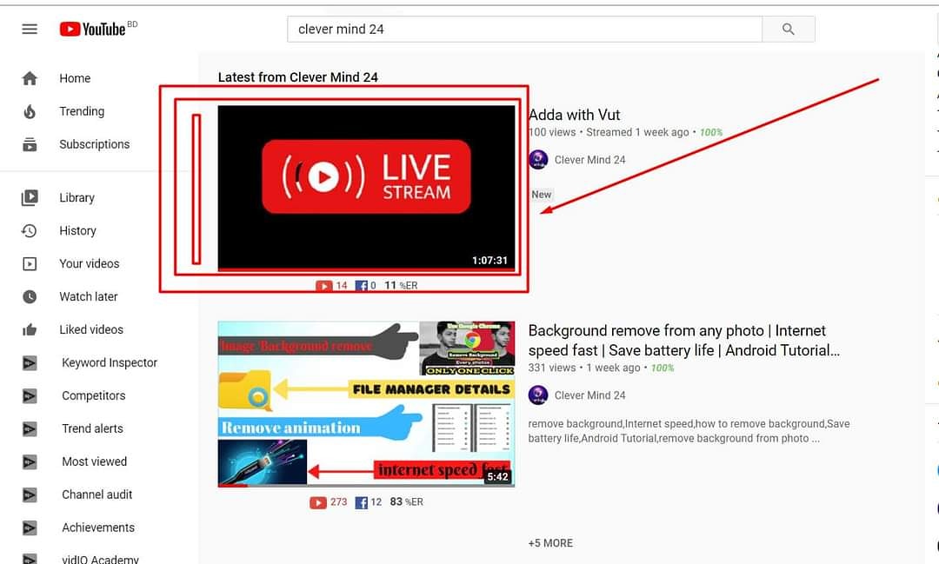Click the Latest from Clever Mind 24 heading
This screenshot has height=564, width=939.
tap(297, 77)
